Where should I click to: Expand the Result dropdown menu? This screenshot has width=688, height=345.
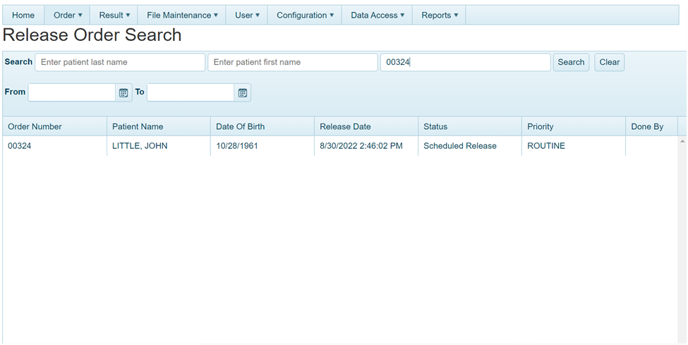pyautogui.click(x=114, y=15)
